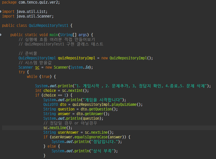
Task: Click the while (true) statement
Action: [x=39, y=77]
